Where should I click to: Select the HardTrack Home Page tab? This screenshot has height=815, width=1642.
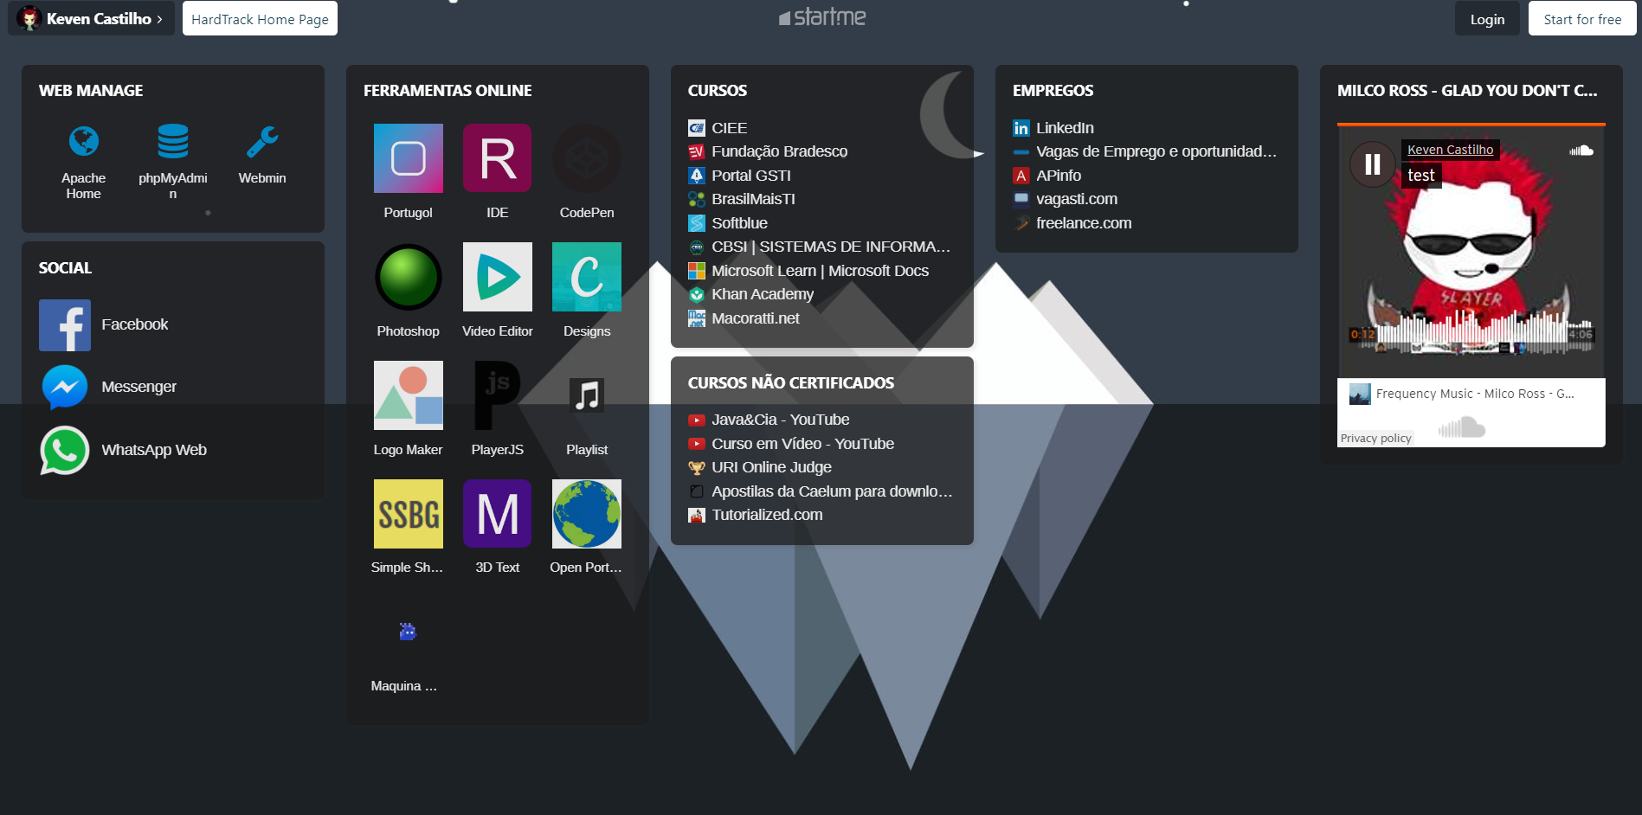pyautogui.click(x=260, y=19)
